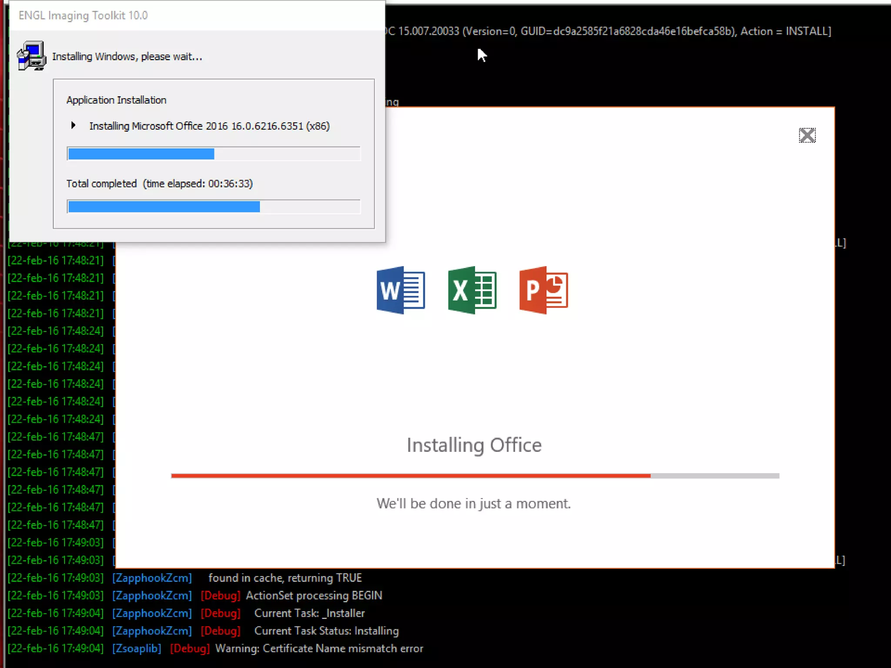The height and width of the screenshot is (668, 891).
Task: Click the ENGL setup computer icon
Action: pos(31,56)
